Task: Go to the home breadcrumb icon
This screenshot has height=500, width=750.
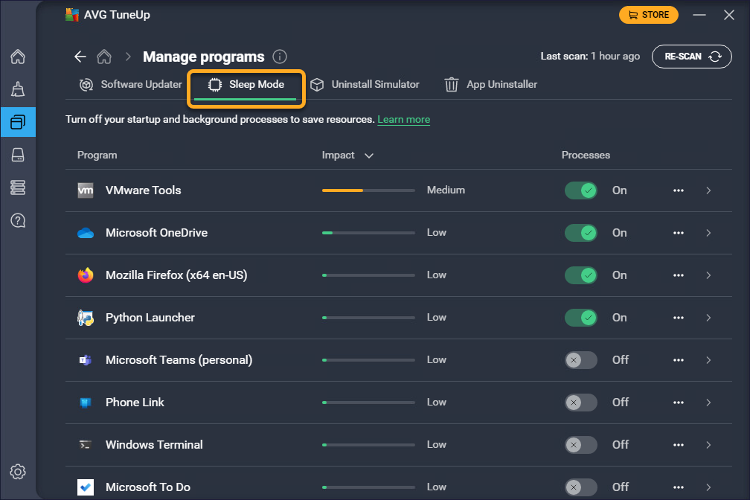Action: click(104, 57)
